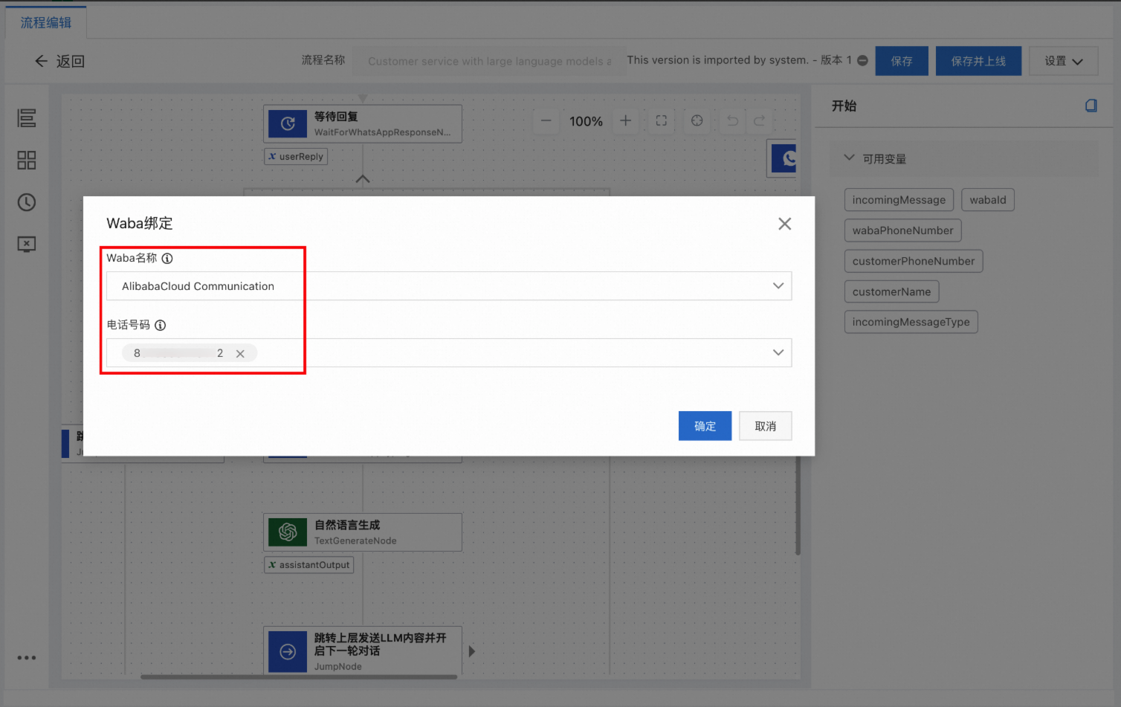
Task: Click the 返回 link
Action: (x=71, y=61)
